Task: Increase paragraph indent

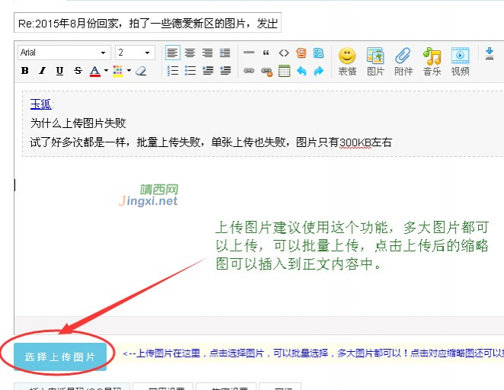Action: pos(207,71)
